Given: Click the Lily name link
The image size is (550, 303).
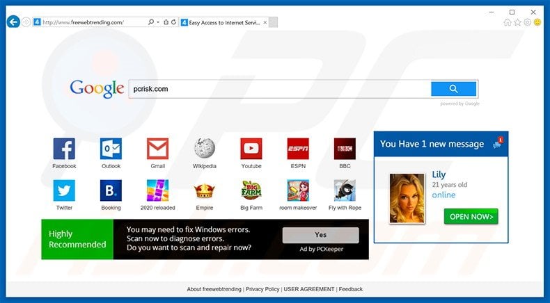Looking at the screenshot, I should [439, 174].
